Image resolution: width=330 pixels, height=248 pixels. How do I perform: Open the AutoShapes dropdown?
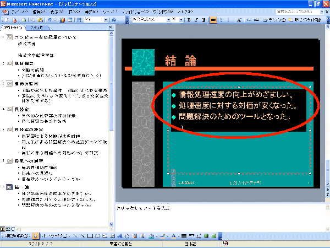coord(56,236)
